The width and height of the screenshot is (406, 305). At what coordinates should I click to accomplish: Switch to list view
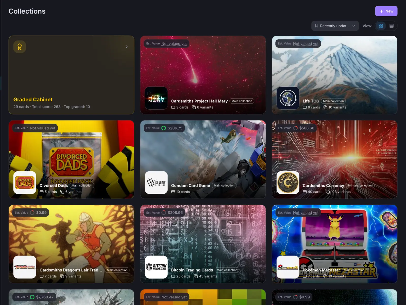(x=392, y=26)
